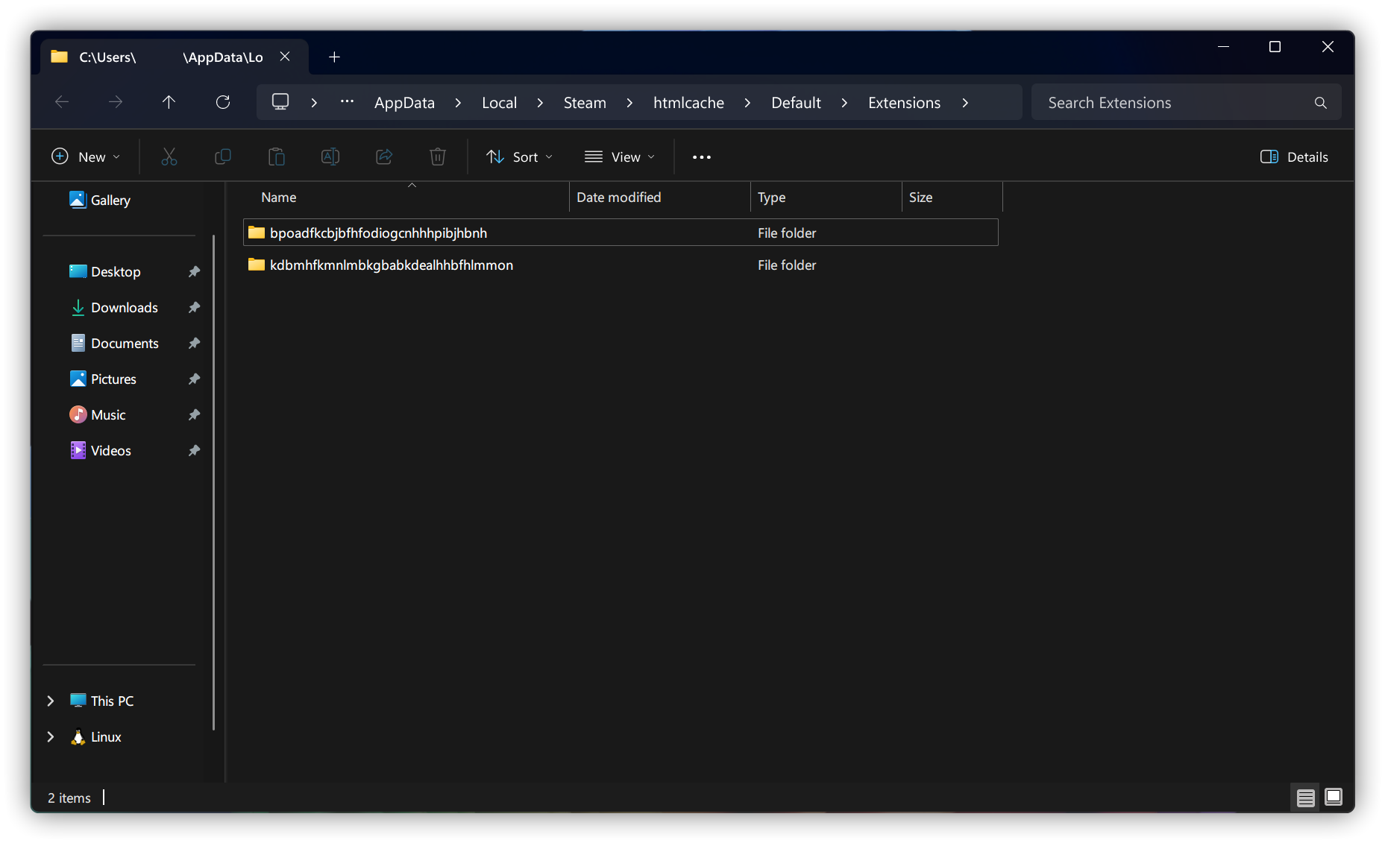Viewport: 1385px width, 843px height.
Task: Click the Cut scissors icon
Action: (x=169, y=157)
